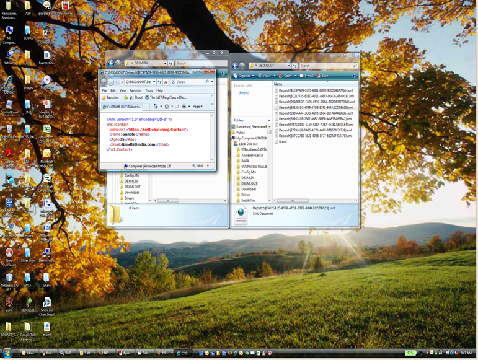Click the Burn button in DBXMLOUT toolbar
Screen dimensions: 478x360
coord(322,76)
